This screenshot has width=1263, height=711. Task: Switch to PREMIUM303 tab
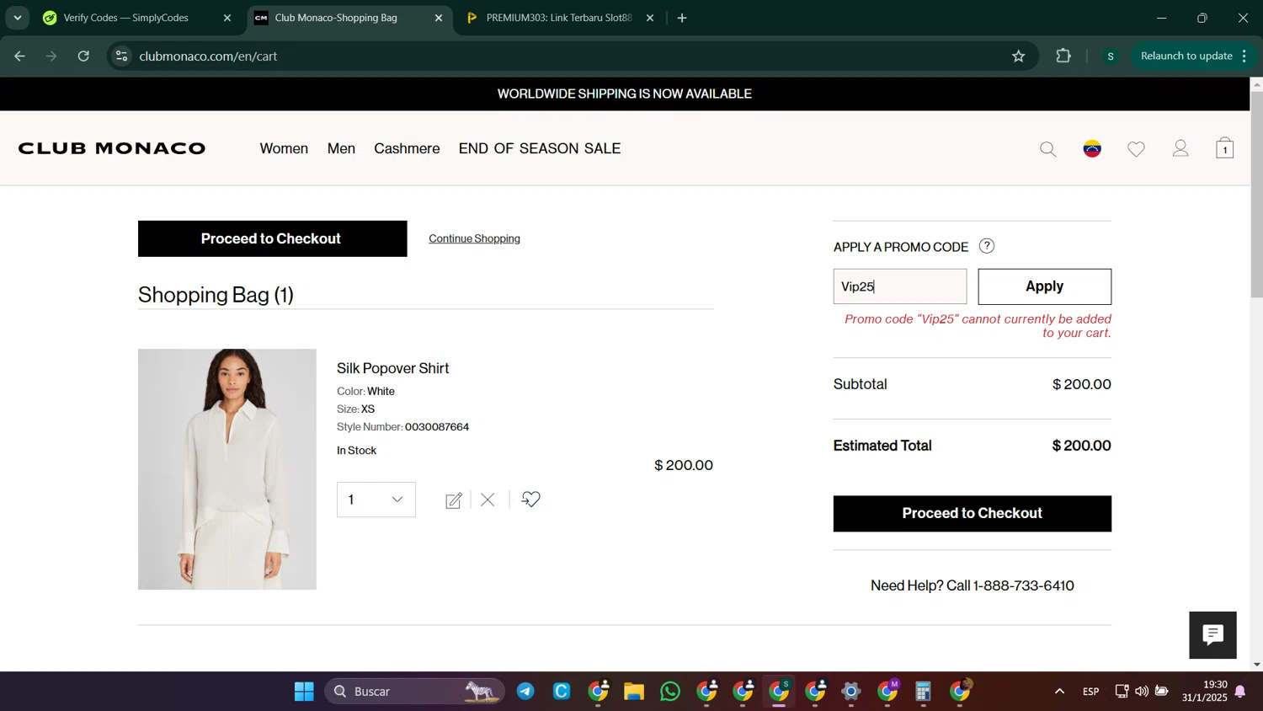point(559,18)
